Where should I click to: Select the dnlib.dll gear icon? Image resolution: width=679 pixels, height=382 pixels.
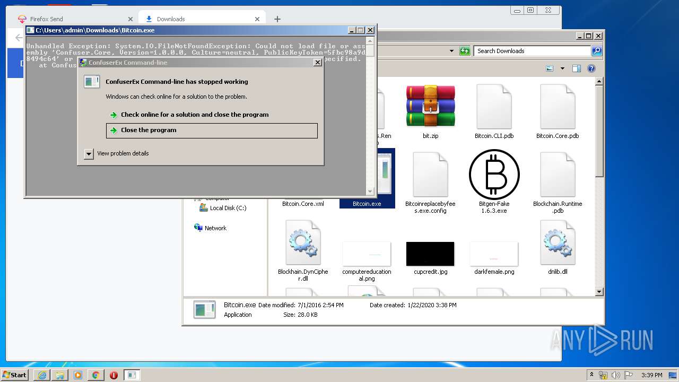point(558,242)
